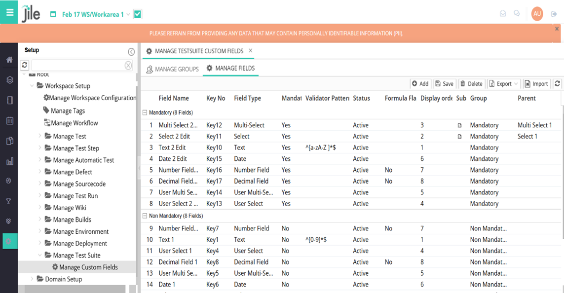Open the mail inbox icon

[503, 14]
